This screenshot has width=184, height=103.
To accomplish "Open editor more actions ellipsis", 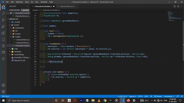I will tap(182, 6).
